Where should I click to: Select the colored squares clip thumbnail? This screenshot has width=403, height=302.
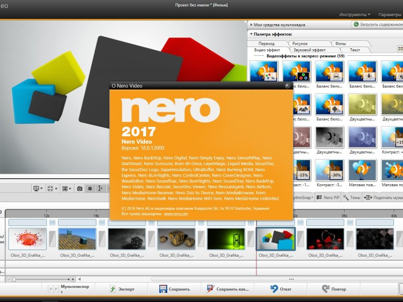(276, 239)
